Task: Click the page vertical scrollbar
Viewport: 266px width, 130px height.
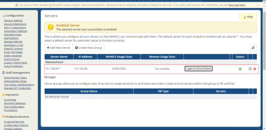Action: [264, 67]
